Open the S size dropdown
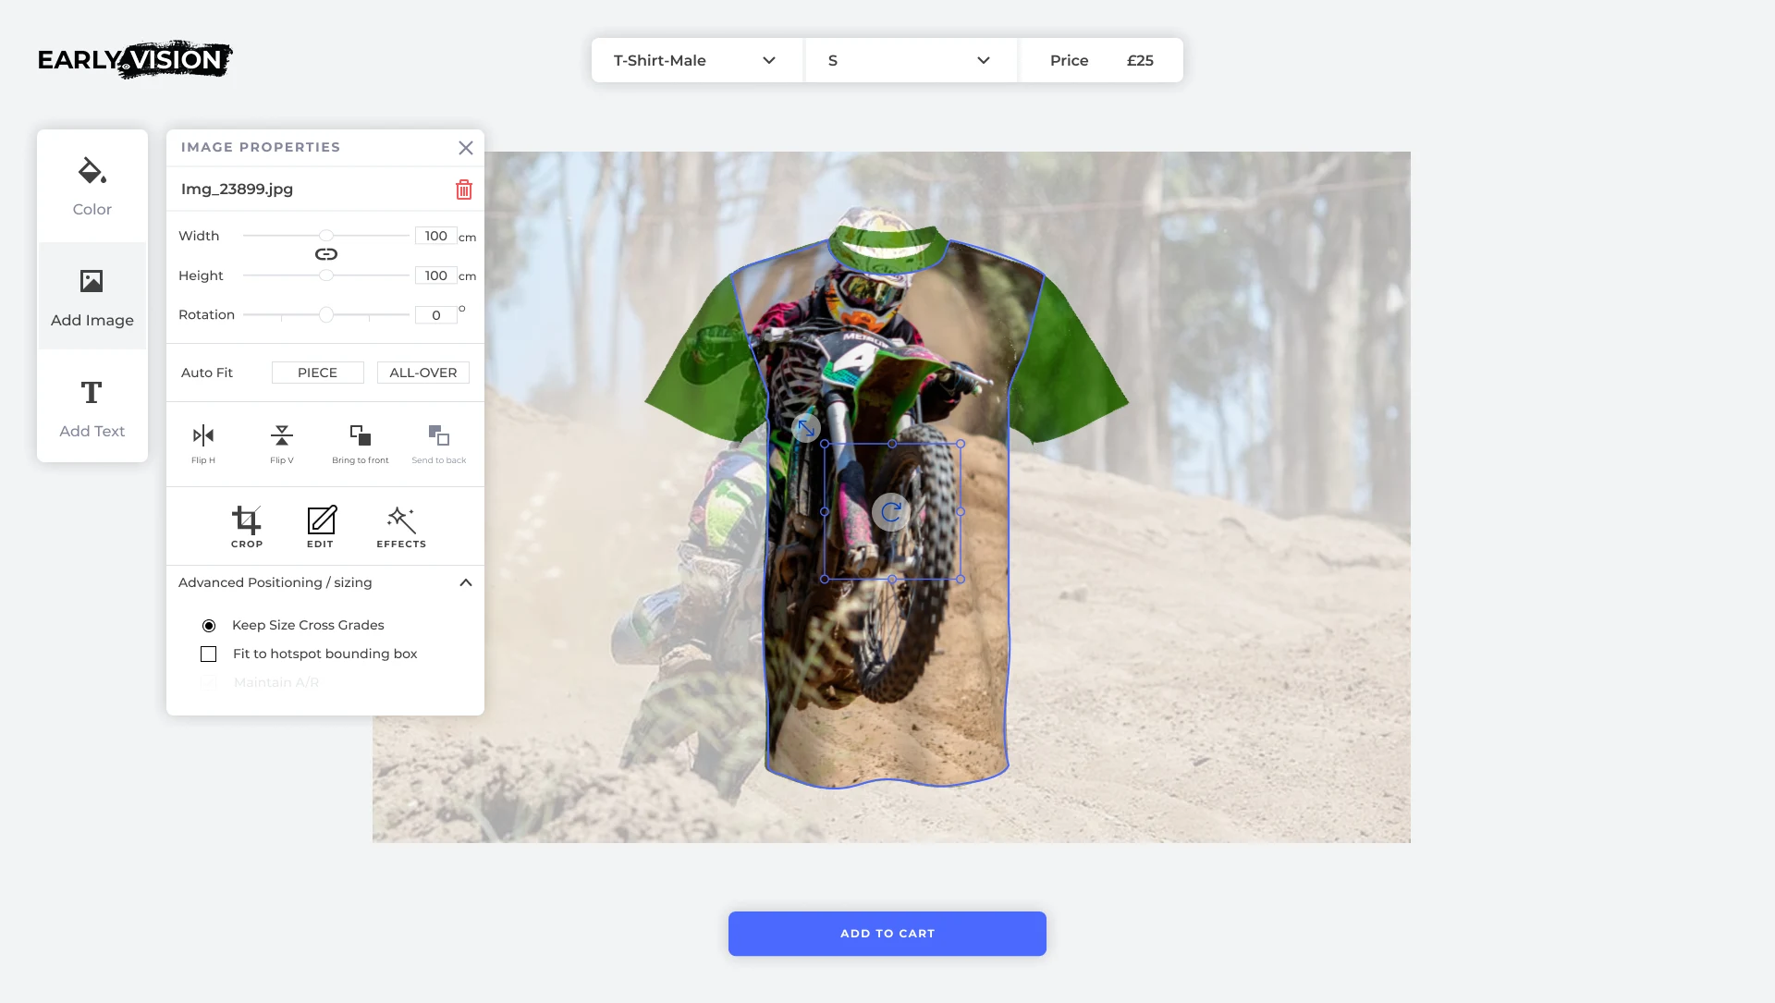The image size is (1775, 1003). pos(912,60)
